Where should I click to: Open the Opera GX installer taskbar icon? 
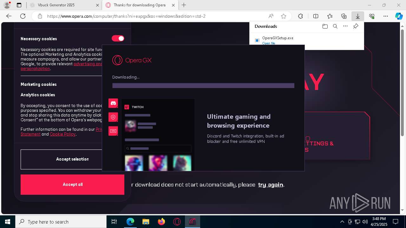click(193, 222)
